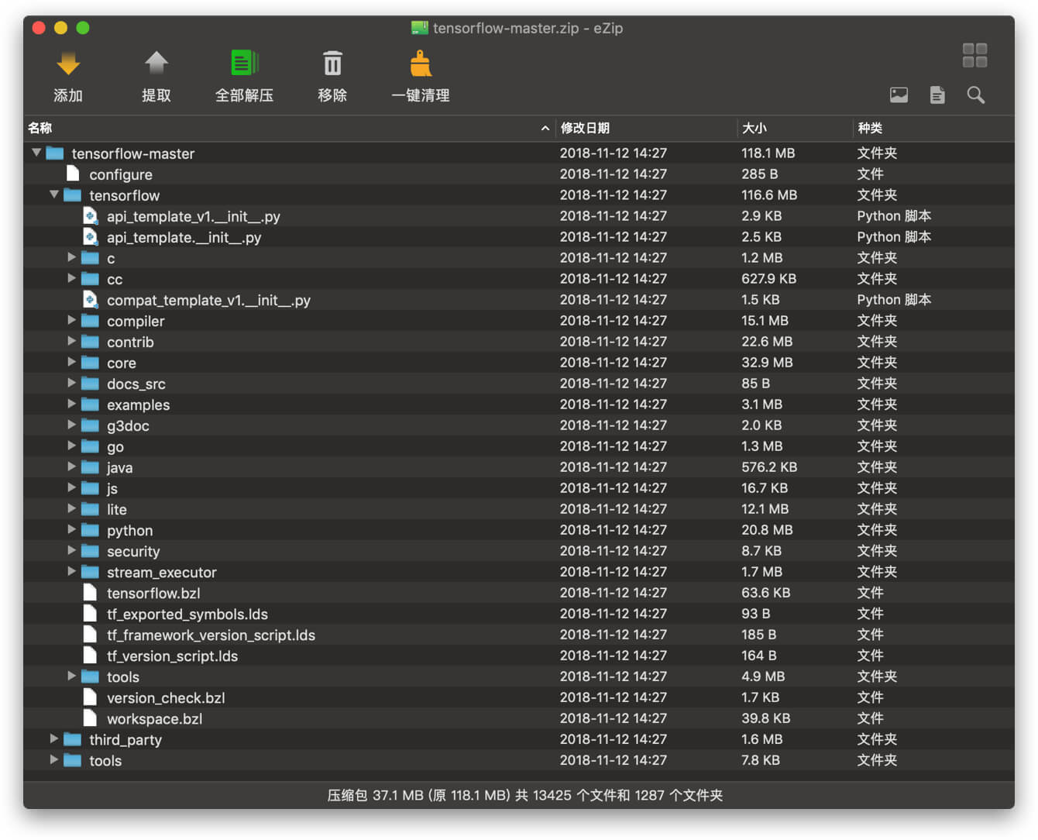Click the Remove (移除) trash icon
The width and height of the screenshot is (1038, 840).
(x=332, y=64)
